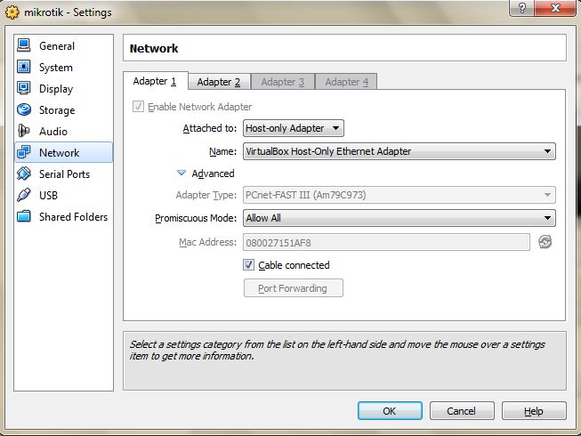Image resolution: width=581 pixels, height=436 pixels.
Task: Open the Serial Ports icon
Action: (x=24, y=174)
